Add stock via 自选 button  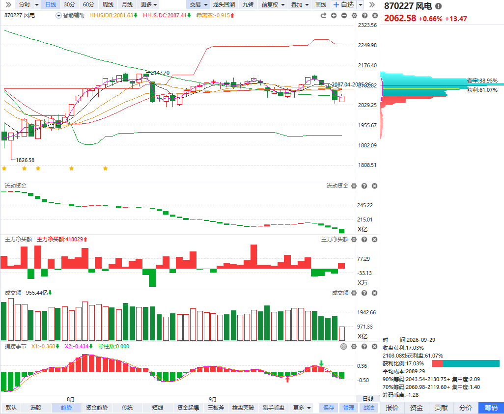point(344,4)
